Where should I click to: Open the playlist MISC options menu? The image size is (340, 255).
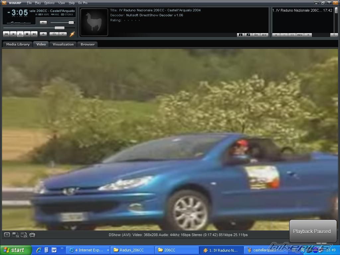coord(300,35)
